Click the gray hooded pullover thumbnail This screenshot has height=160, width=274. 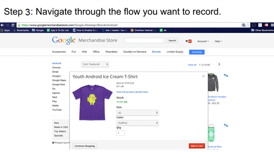click(213, 82)
